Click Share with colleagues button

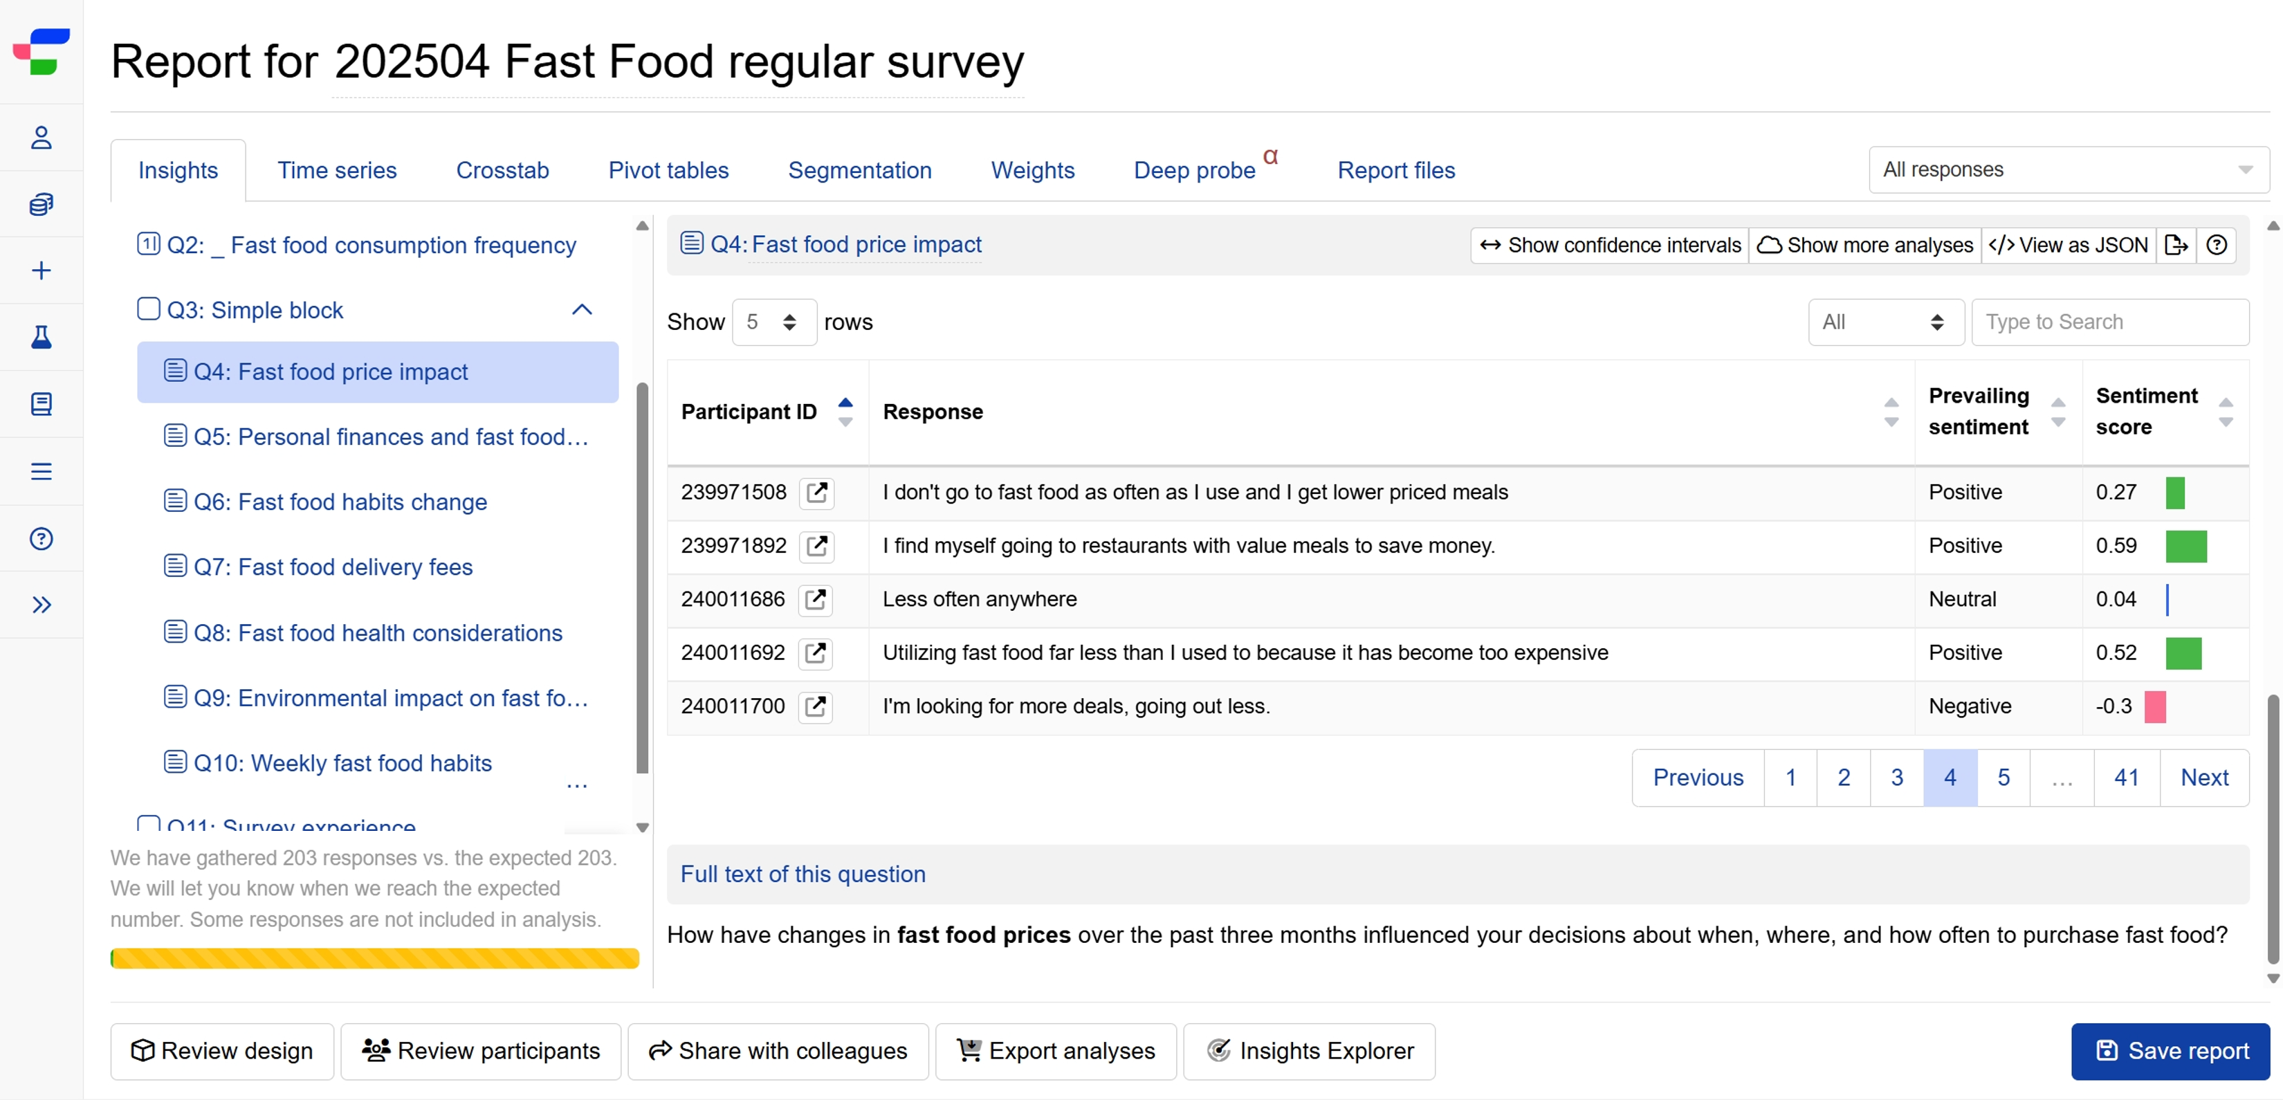point(778,1052)
